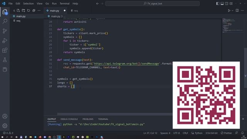Open the Selection menu
This screenshot has width=247, height=139.
tap(28, 3)
